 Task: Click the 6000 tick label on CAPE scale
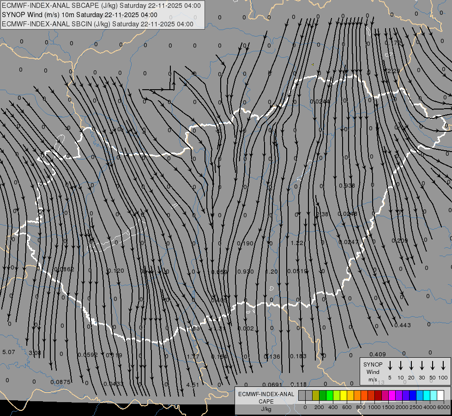pos(444,407)
